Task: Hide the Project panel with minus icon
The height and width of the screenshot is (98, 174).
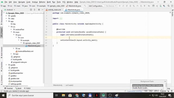Action: 42,10
